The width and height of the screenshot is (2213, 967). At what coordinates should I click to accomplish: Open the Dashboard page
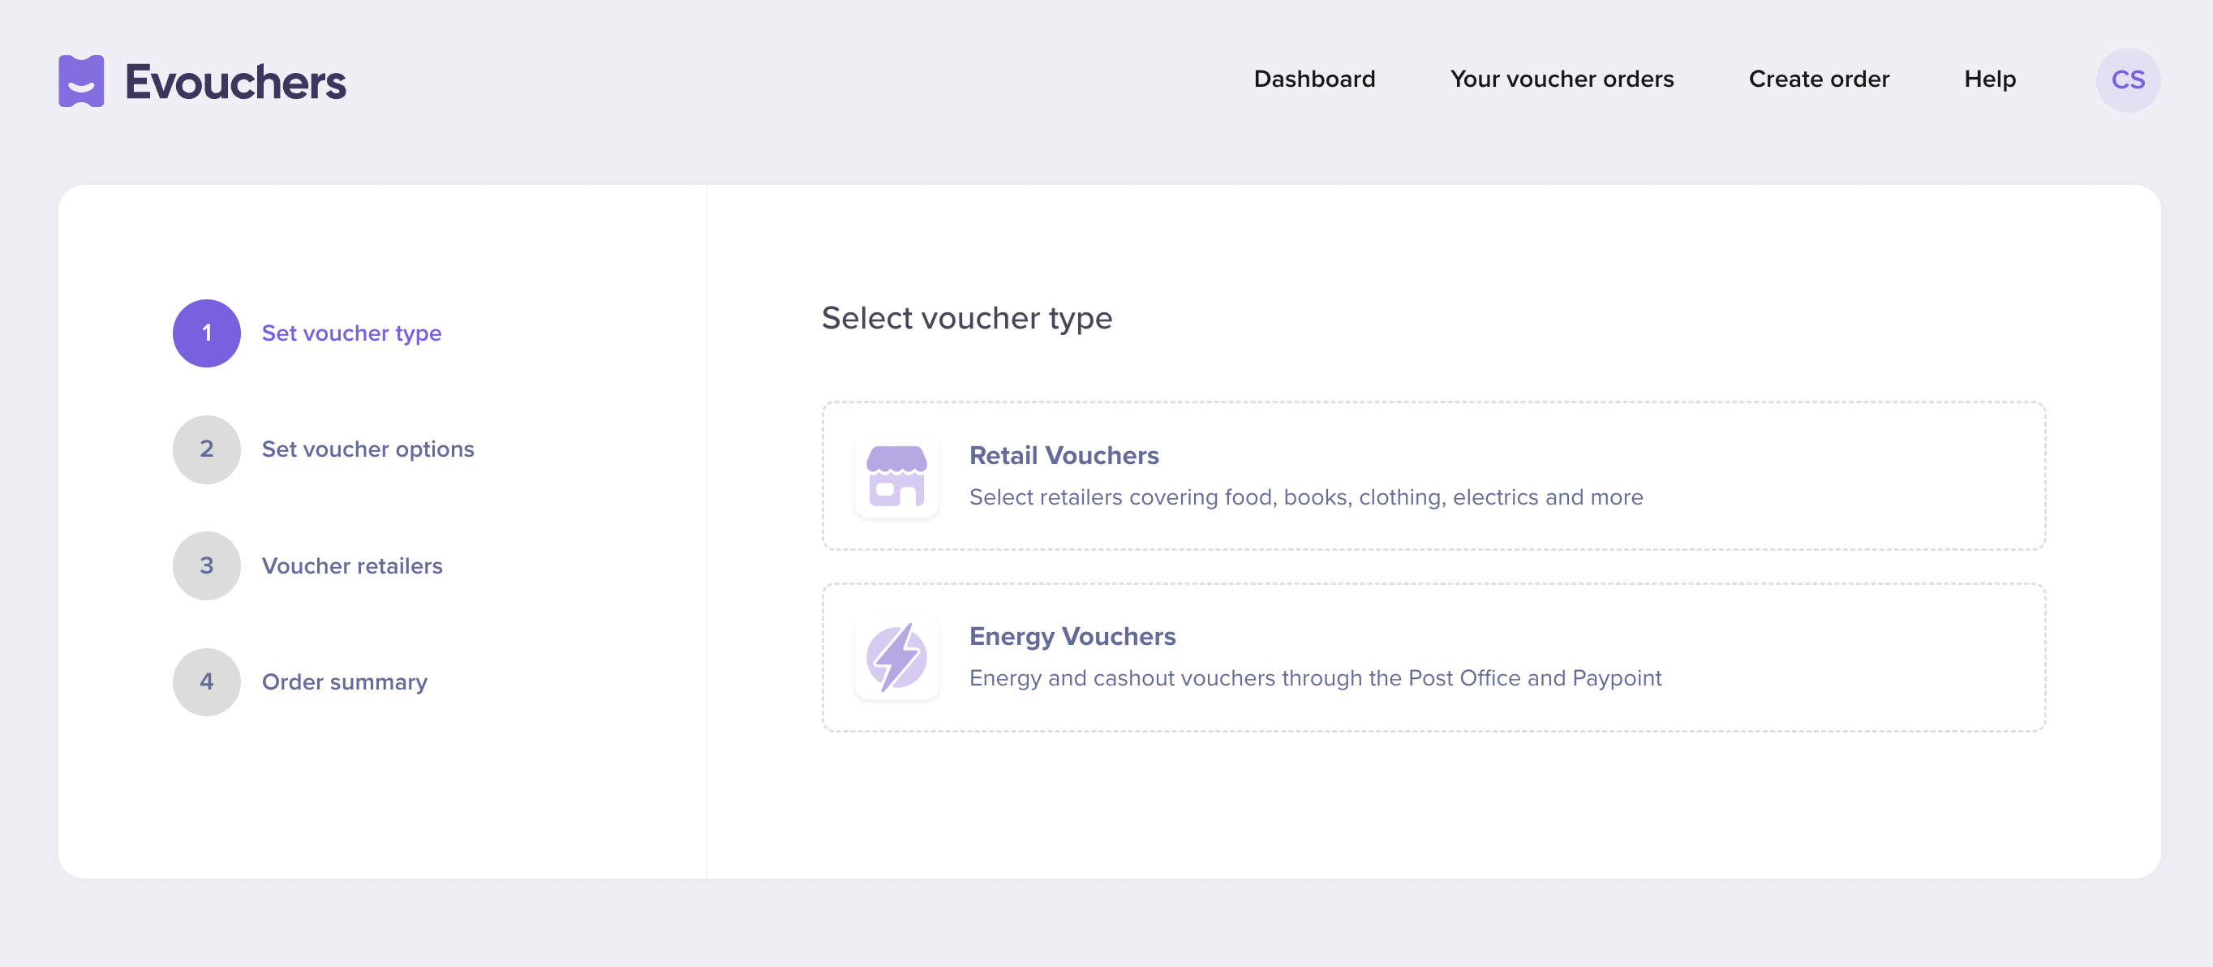coord(1313,79)
